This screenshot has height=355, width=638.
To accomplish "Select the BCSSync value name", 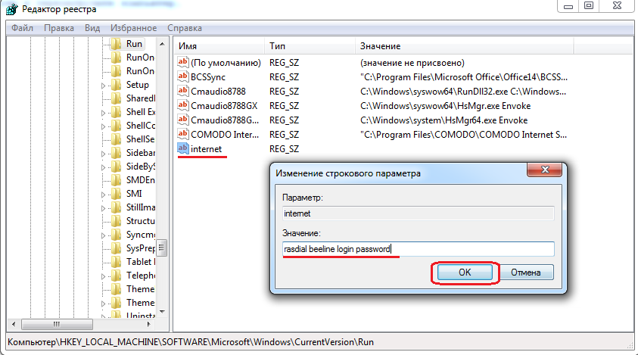I will pos(208,77).
